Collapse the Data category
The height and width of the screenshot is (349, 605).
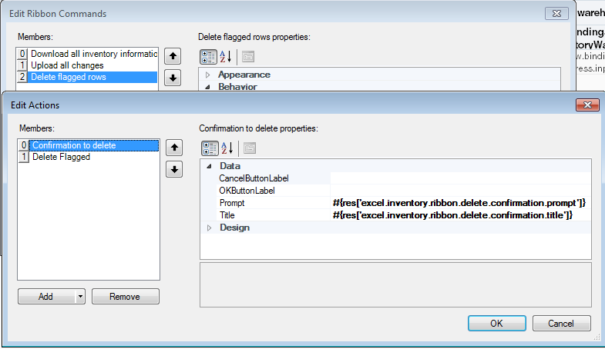click(209, 166)
